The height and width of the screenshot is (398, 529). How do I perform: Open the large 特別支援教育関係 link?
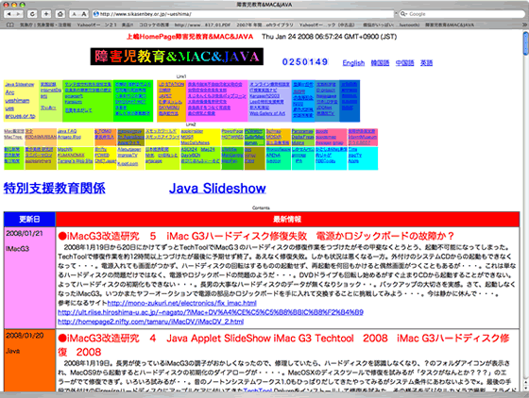tap(55, 189)
